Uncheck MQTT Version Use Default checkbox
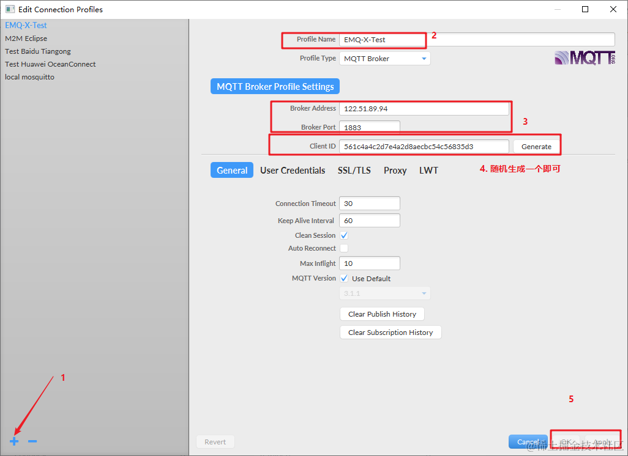628x456 pixels. (x=344, y=278)
